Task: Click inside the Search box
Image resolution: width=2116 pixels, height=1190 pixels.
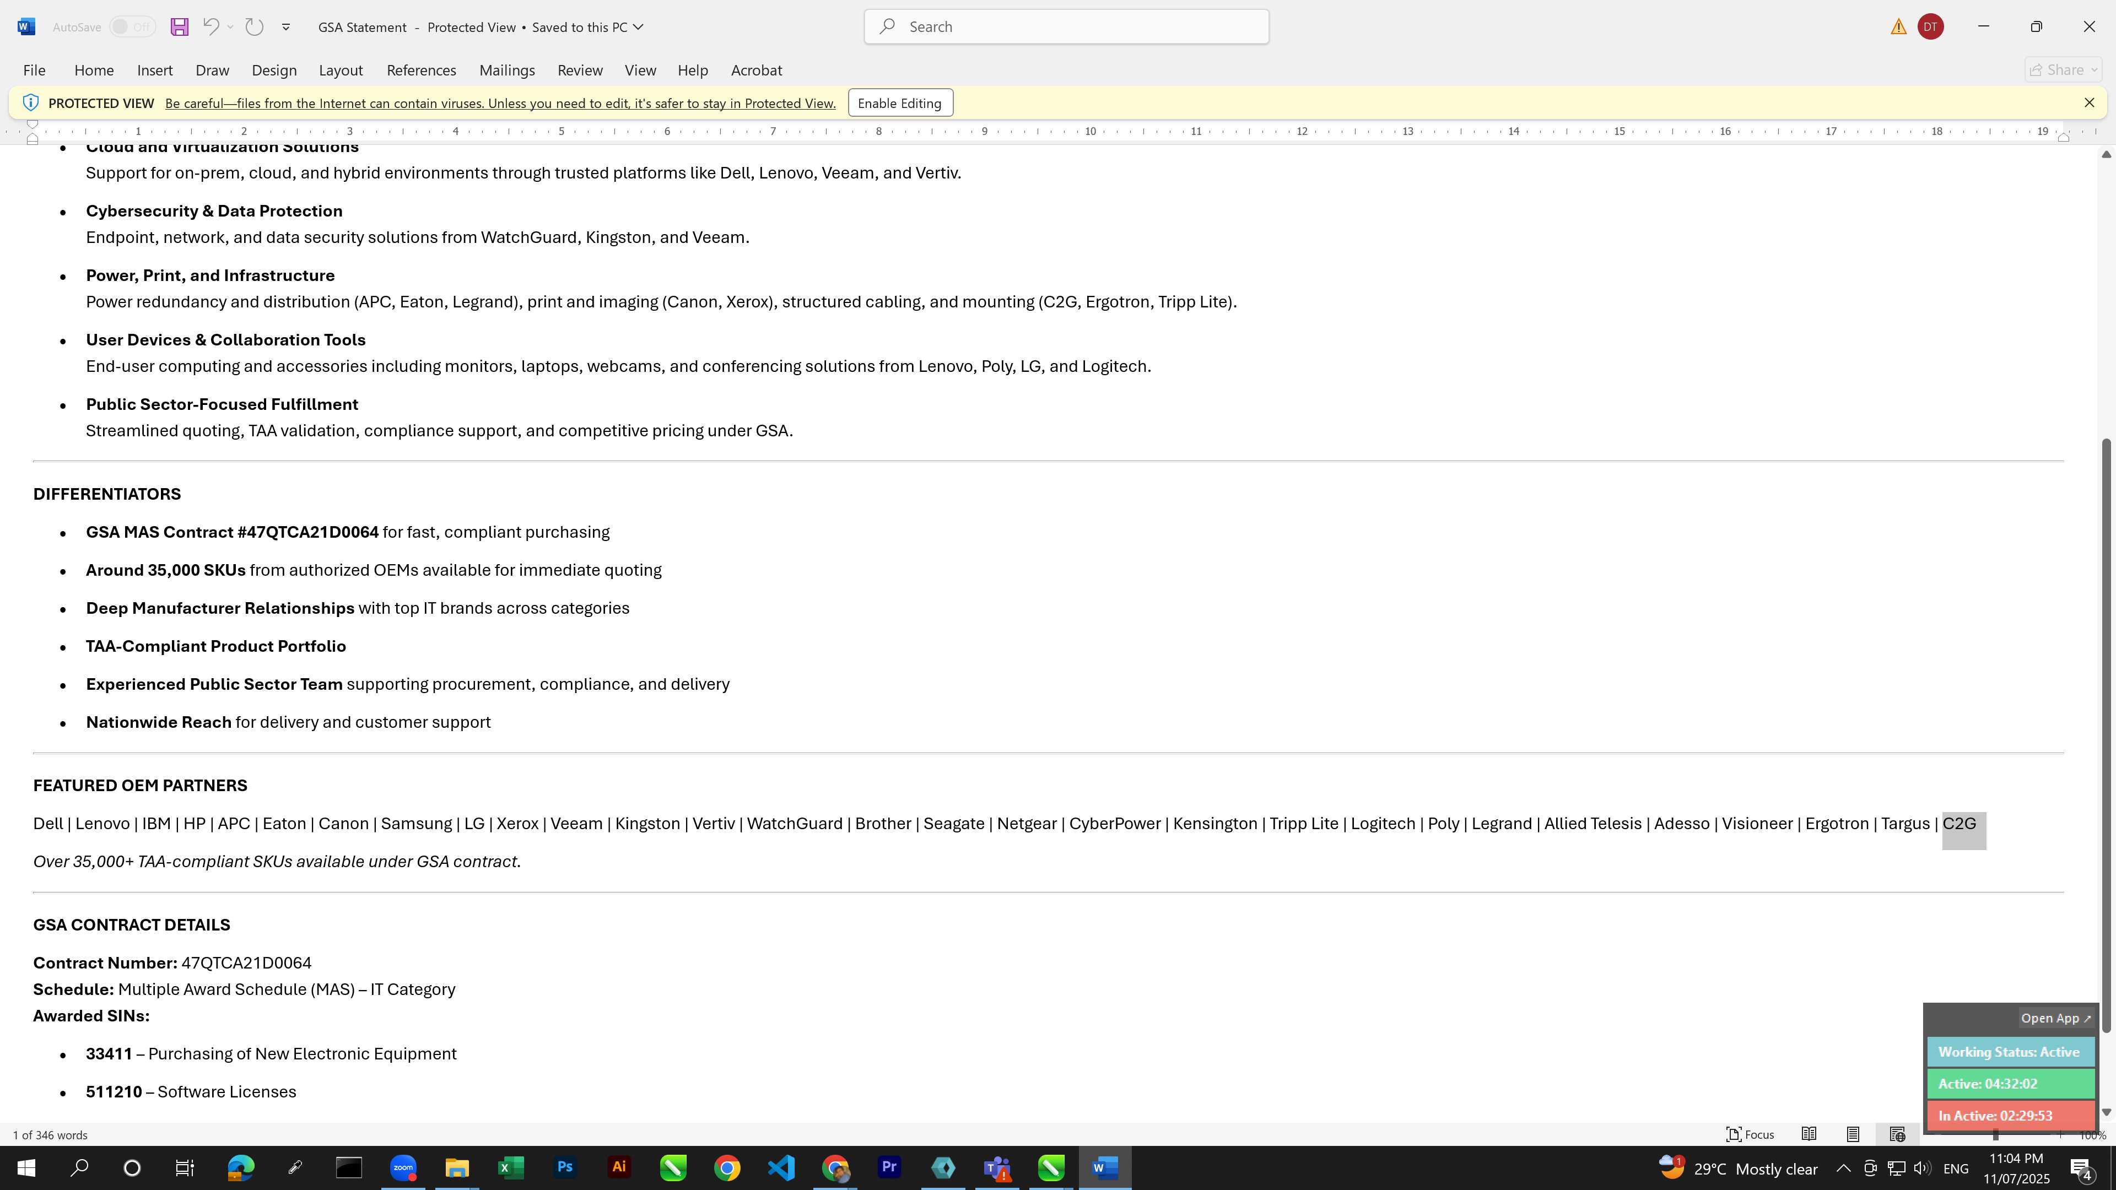Action: pos(1066,27)
